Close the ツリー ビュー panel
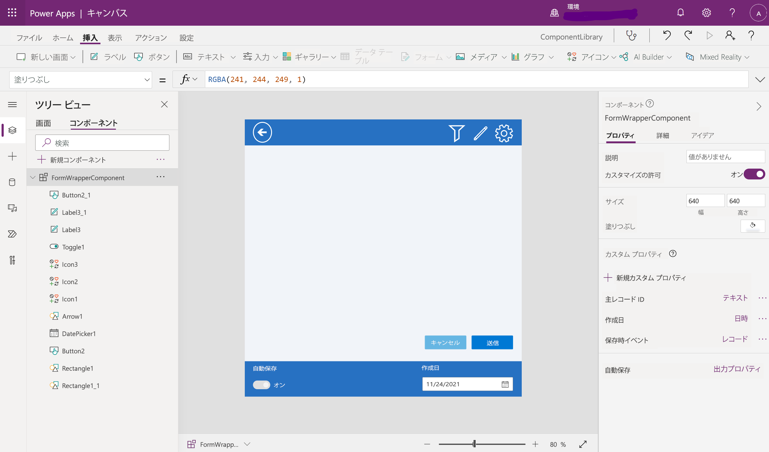The image size is (769, 452). click(x=164, y=105)
